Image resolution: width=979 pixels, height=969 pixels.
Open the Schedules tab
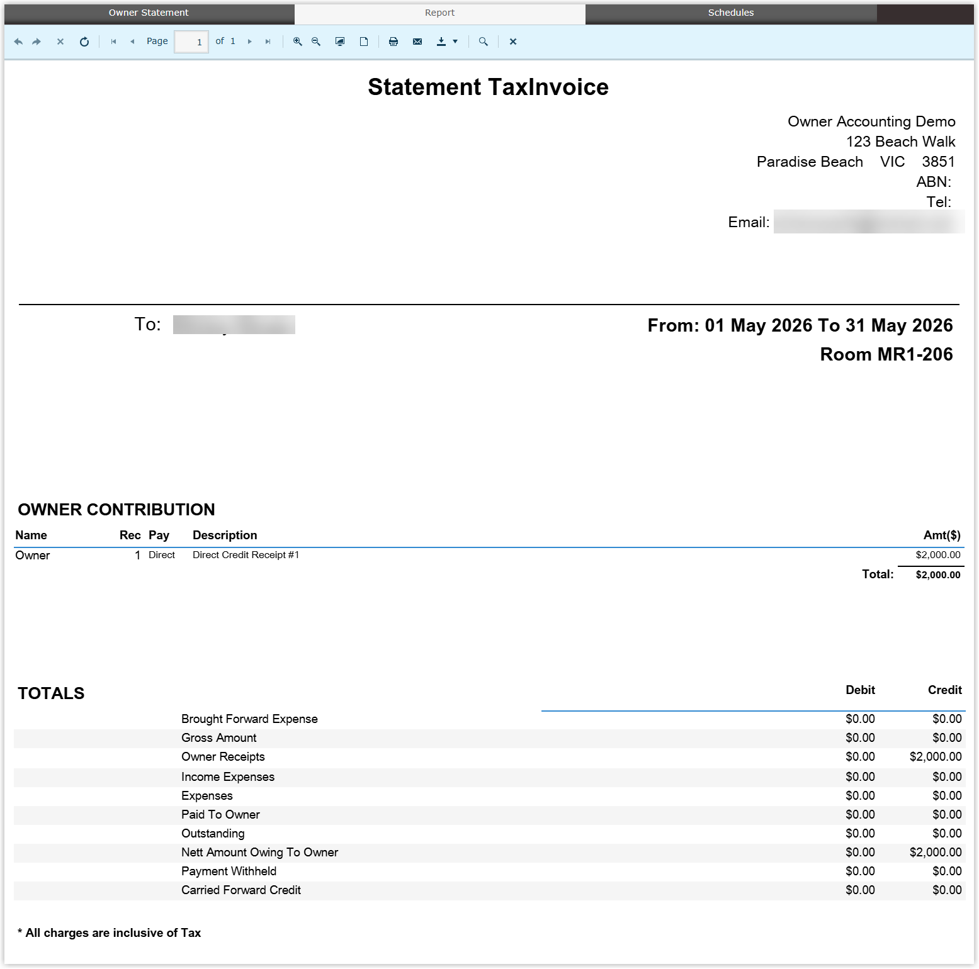[x=731, y=13]
